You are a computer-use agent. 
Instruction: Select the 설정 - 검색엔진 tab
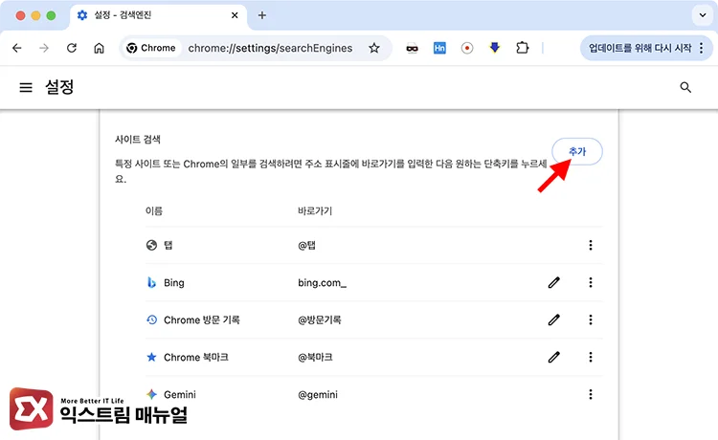tap(158, 15)
